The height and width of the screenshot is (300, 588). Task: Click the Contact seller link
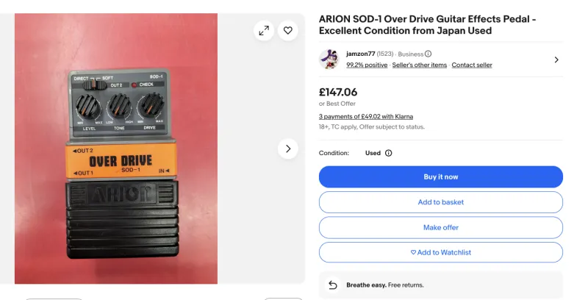click(472, 65)
